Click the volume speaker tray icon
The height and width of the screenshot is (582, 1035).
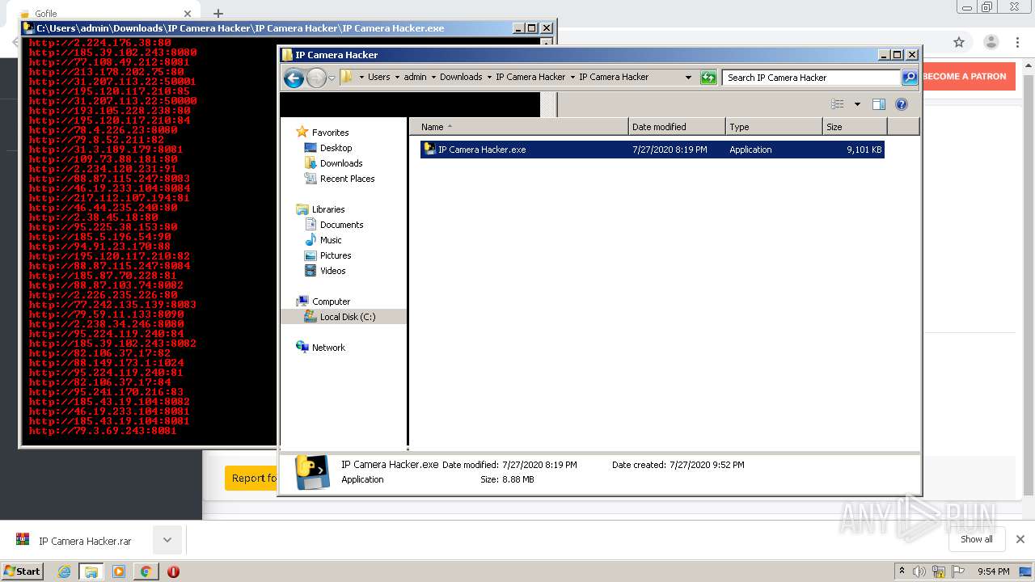tap(919, 571)
